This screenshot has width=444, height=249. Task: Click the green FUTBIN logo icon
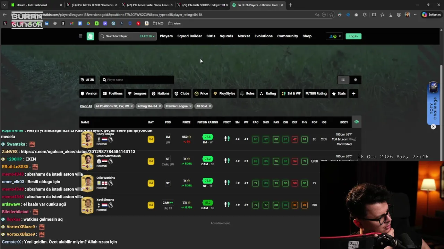90,36
